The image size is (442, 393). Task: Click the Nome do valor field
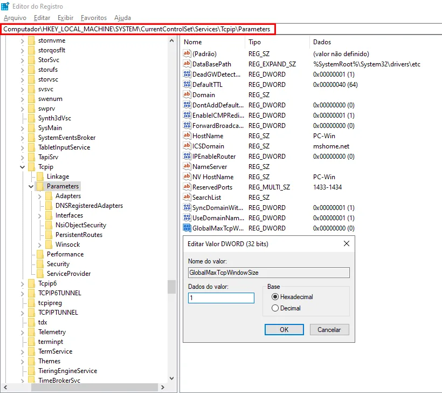click(x=269, y=273)
